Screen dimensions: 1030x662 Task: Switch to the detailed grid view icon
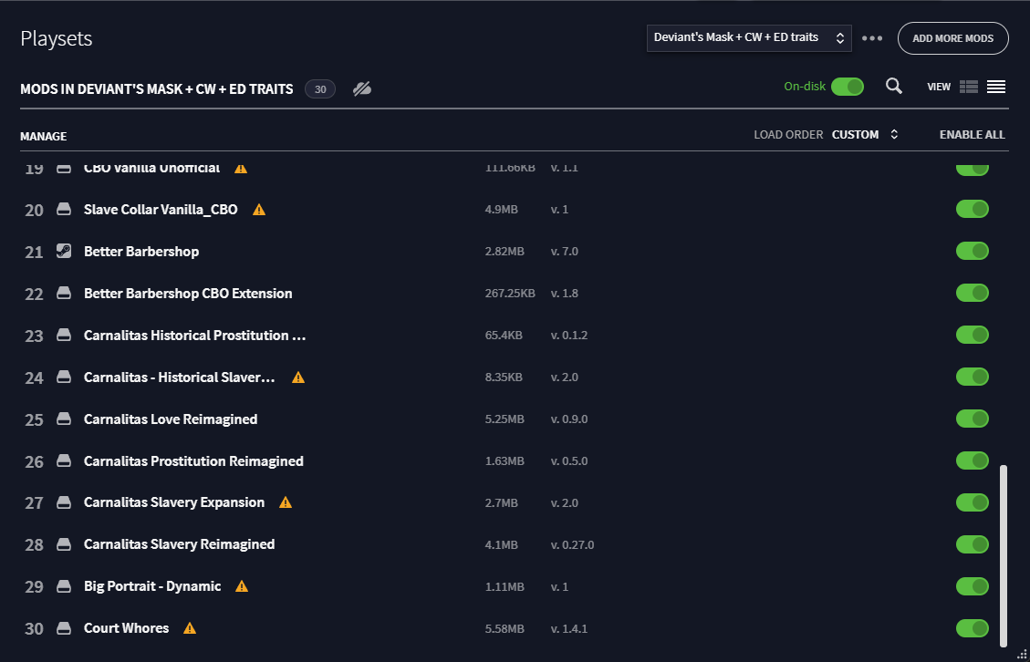pos(969,87)
